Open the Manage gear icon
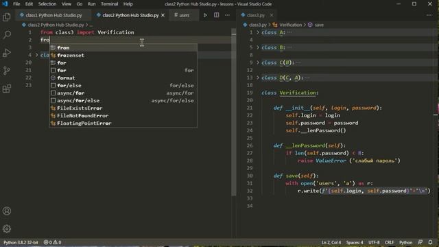The height and width of the screenshot is (247, 439). [x=7, y=228]
